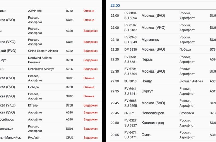Select aircraft type A20N
This screenshot has height=142, width=216.
click(69, 69)
